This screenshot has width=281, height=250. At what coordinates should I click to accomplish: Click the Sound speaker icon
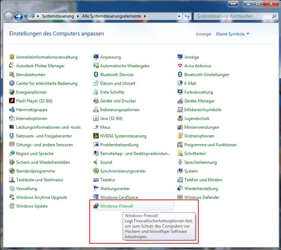coord(96,162)
